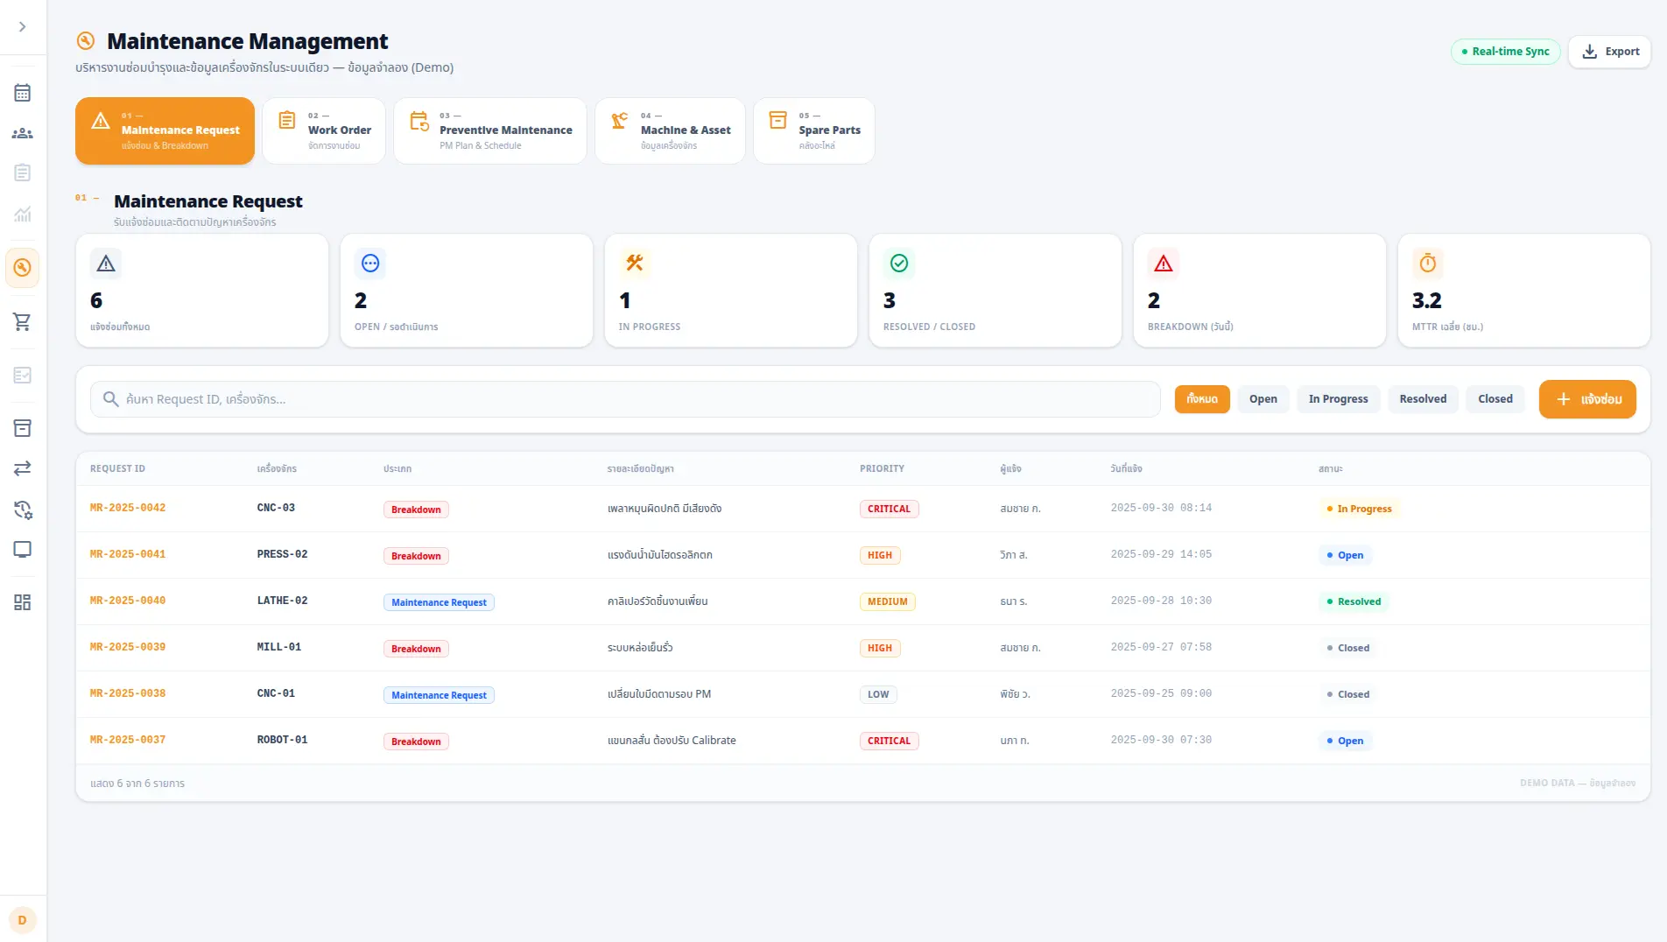Filter requests by Open status

1263,399
